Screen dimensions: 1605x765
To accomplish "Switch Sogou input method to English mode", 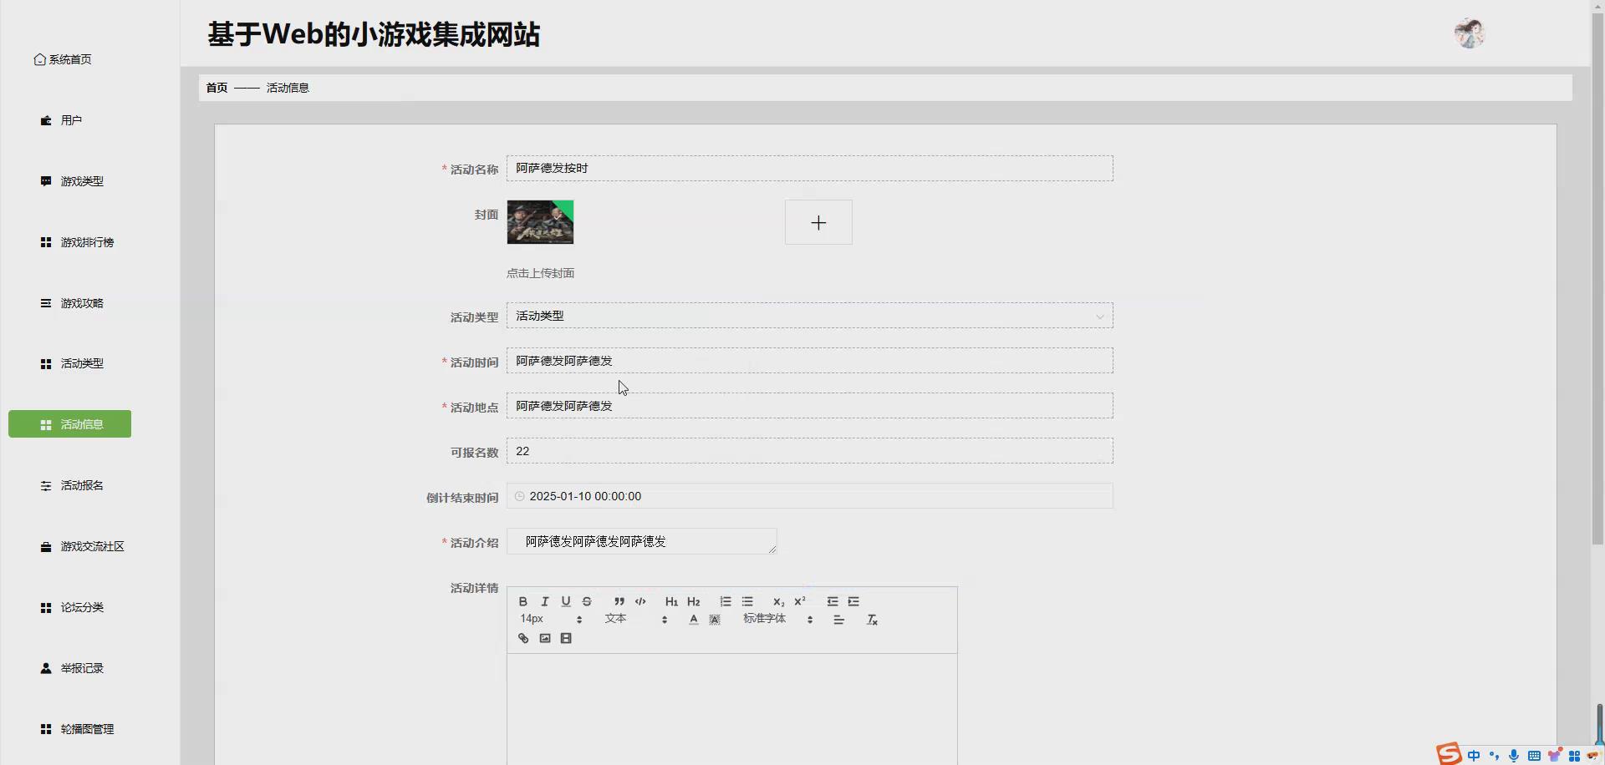I will point(1474,754).
